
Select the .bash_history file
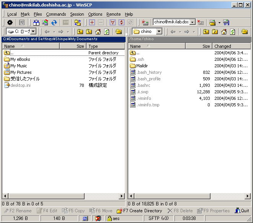pos(146,72)
